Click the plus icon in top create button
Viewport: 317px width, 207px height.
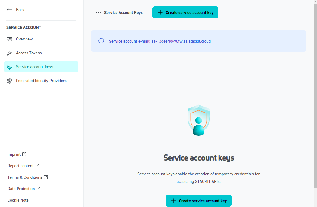160,12
